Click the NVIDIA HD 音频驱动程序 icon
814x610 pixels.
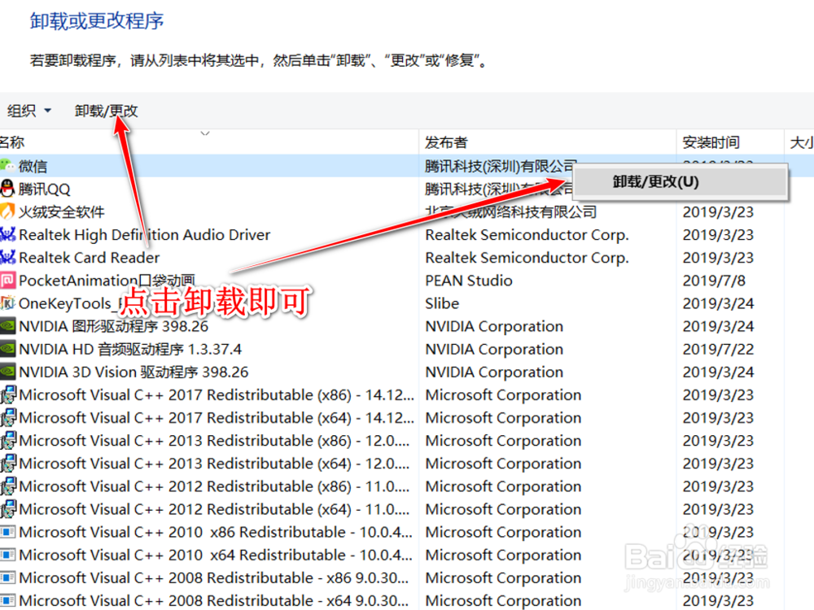8,349
